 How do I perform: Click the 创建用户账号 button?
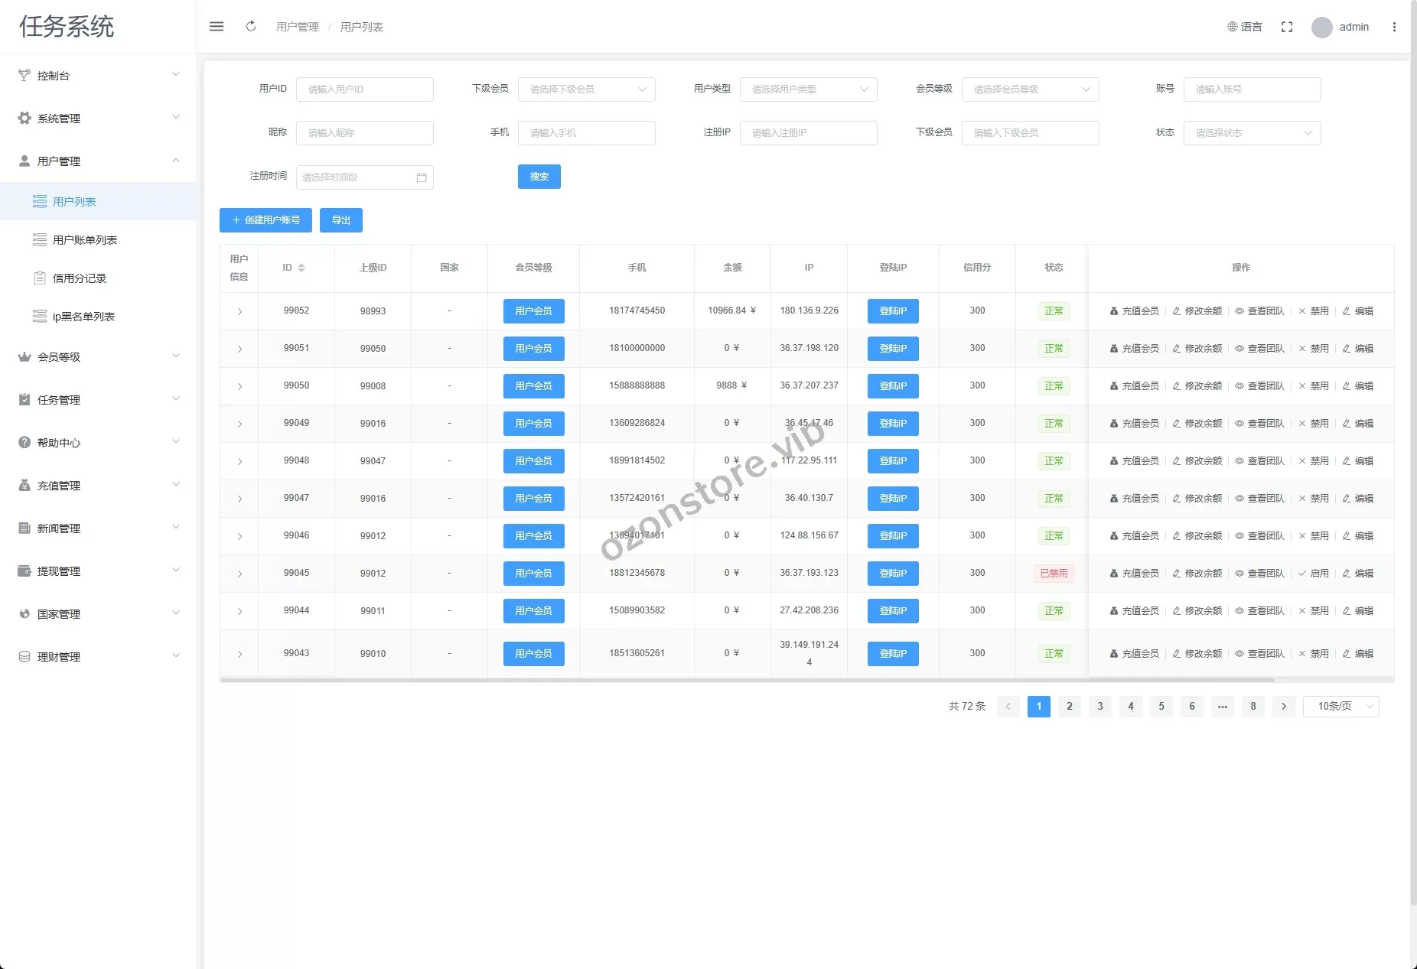(x=265, y=220)
